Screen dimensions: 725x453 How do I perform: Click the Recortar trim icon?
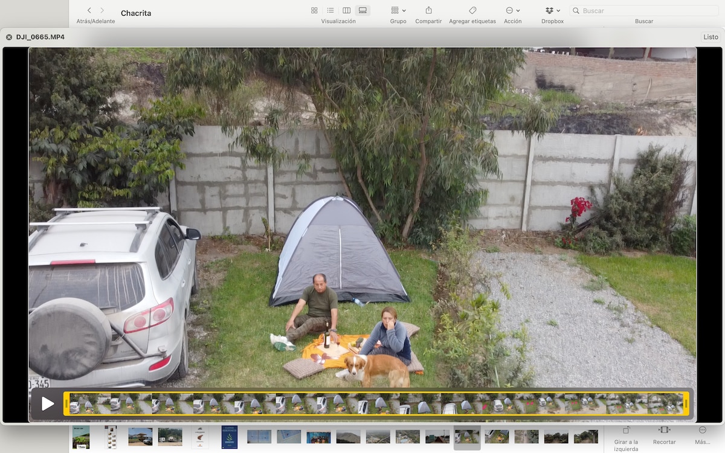pyautogui.click(x=664, y=430)
